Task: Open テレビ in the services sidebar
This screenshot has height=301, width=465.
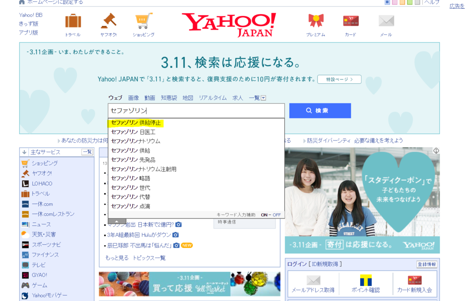Action: [x=39, y=265]
